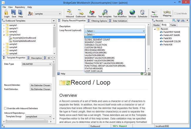
Task: Open the Help menu in menu bar
Action: (x=29, y=7)
